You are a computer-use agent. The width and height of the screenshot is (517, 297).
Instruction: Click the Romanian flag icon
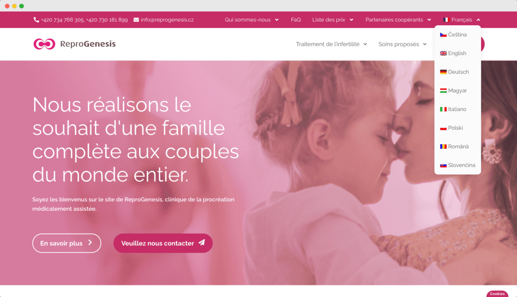443,147
